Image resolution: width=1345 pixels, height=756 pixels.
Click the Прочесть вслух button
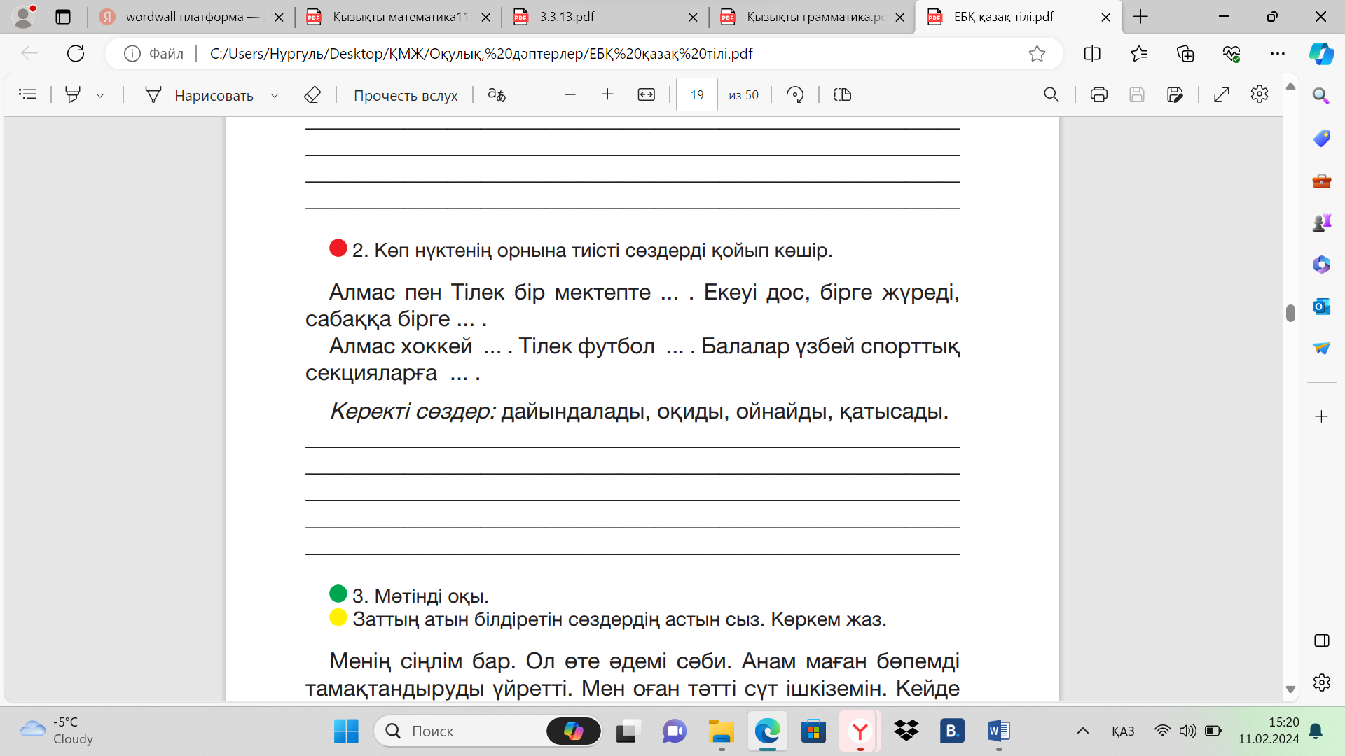(x=405, y=95)
